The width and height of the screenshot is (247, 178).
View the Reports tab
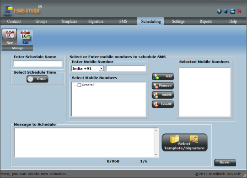tap(205, 21)
